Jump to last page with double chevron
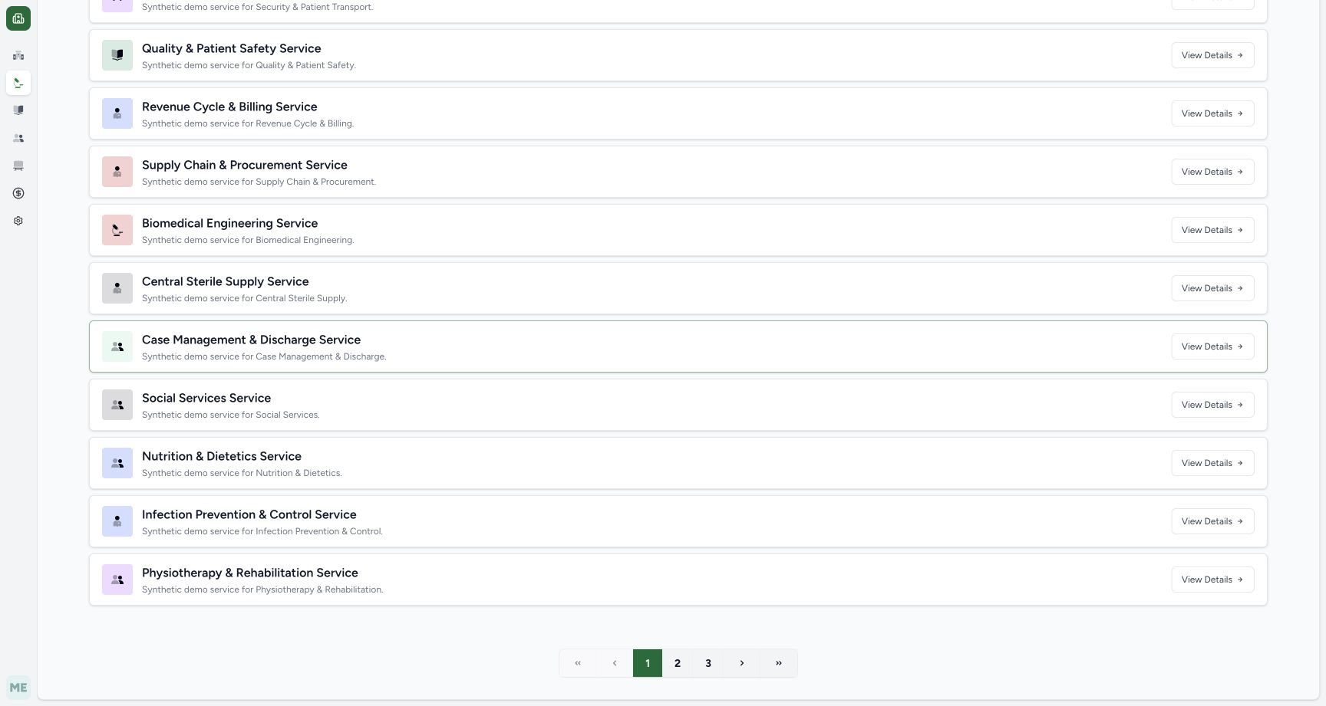Image resolution: width=1326 pixels, height=706 pixels. click(779, 663)
